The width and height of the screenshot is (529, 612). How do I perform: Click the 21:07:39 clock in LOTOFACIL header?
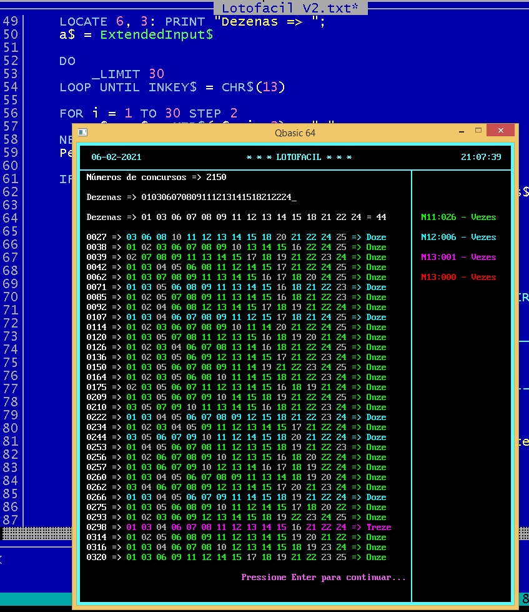click(481, 158)
